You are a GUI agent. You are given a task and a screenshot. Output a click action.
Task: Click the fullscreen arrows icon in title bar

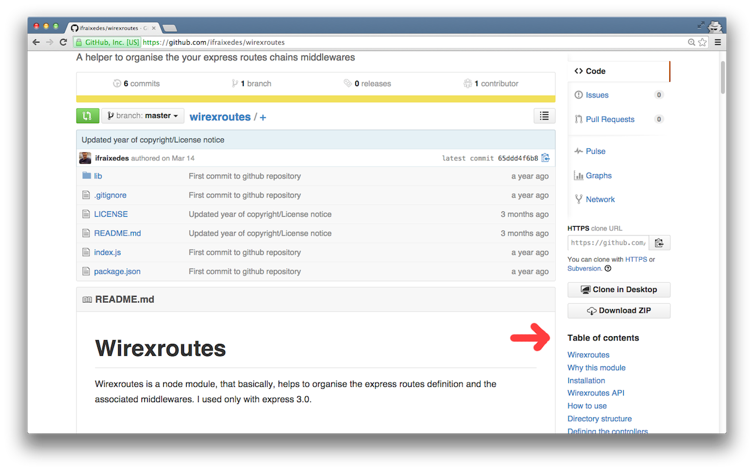coord(700,25)
